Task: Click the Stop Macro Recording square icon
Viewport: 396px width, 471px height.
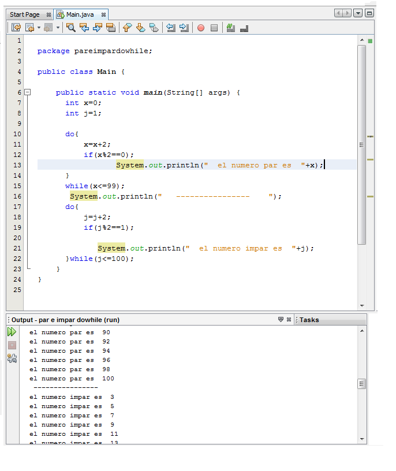Action: tap(214, 28)
